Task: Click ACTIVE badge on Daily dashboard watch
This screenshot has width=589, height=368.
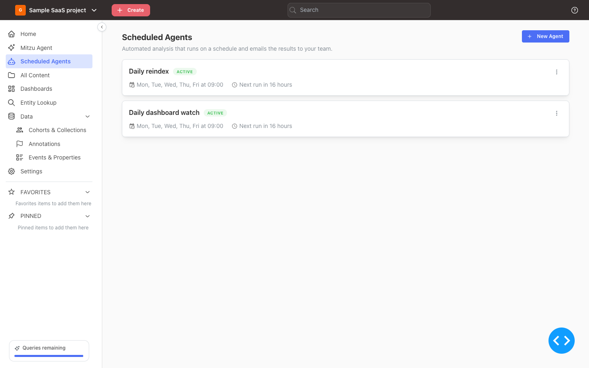Action: click(x=216, y=113)
